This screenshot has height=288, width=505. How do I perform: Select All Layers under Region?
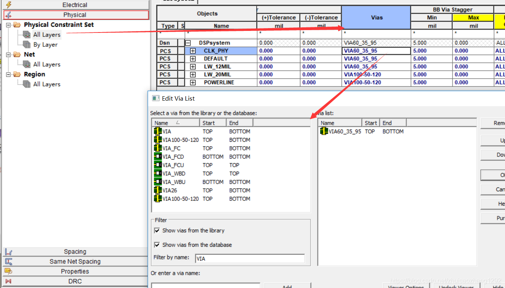(x=47, y=84)
